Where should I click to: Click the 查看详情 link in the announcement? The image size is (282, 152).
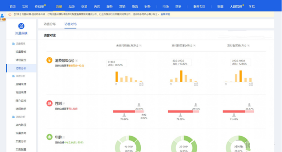(165, 14)
